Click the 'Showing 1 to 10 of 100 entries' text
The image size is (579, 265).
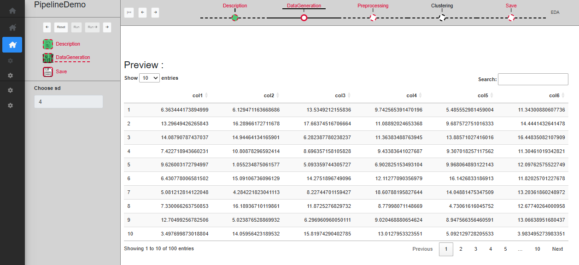(159, 249)
